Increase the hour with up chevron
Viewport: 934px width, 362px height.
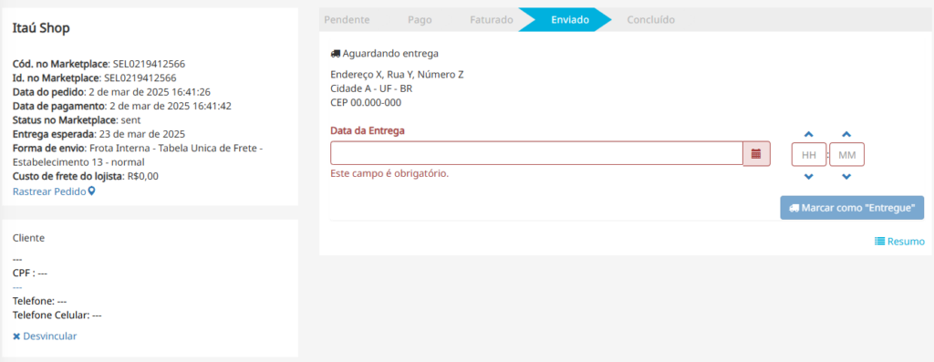809,135
